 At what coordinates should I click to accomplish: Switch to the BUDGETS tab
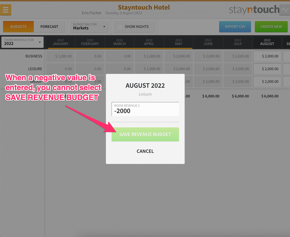(x=18, y=27)
